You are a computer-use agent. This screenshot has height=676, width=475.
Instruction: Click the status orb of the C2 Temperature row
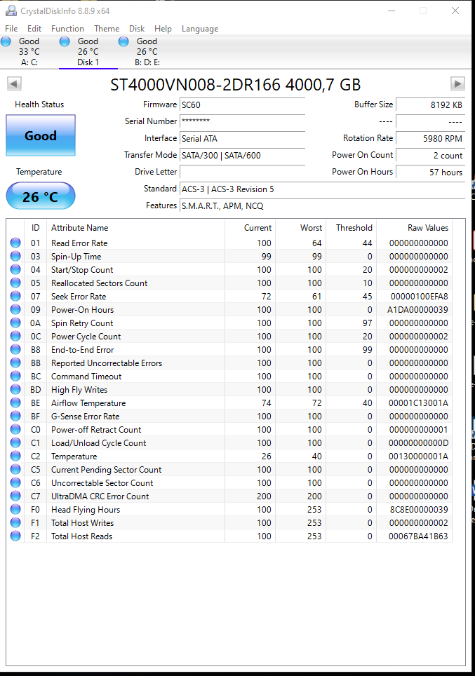(15, 456)
